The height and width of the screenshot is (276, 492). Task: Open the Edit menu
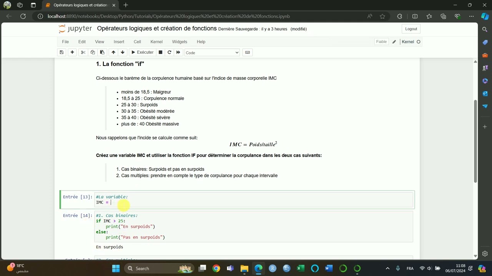point(82,42)
